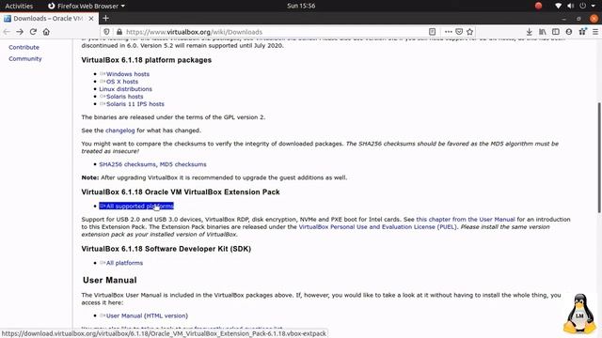Open the network Wi-Fi status icon
Viewport: 602px width, 338px height.
[x=558, y=6]
